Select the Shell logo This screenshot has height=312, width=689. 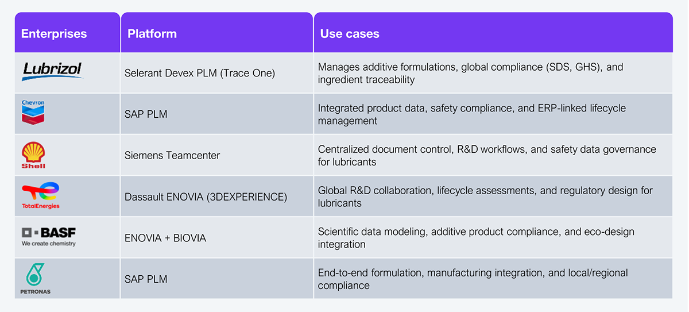[33, 155]
